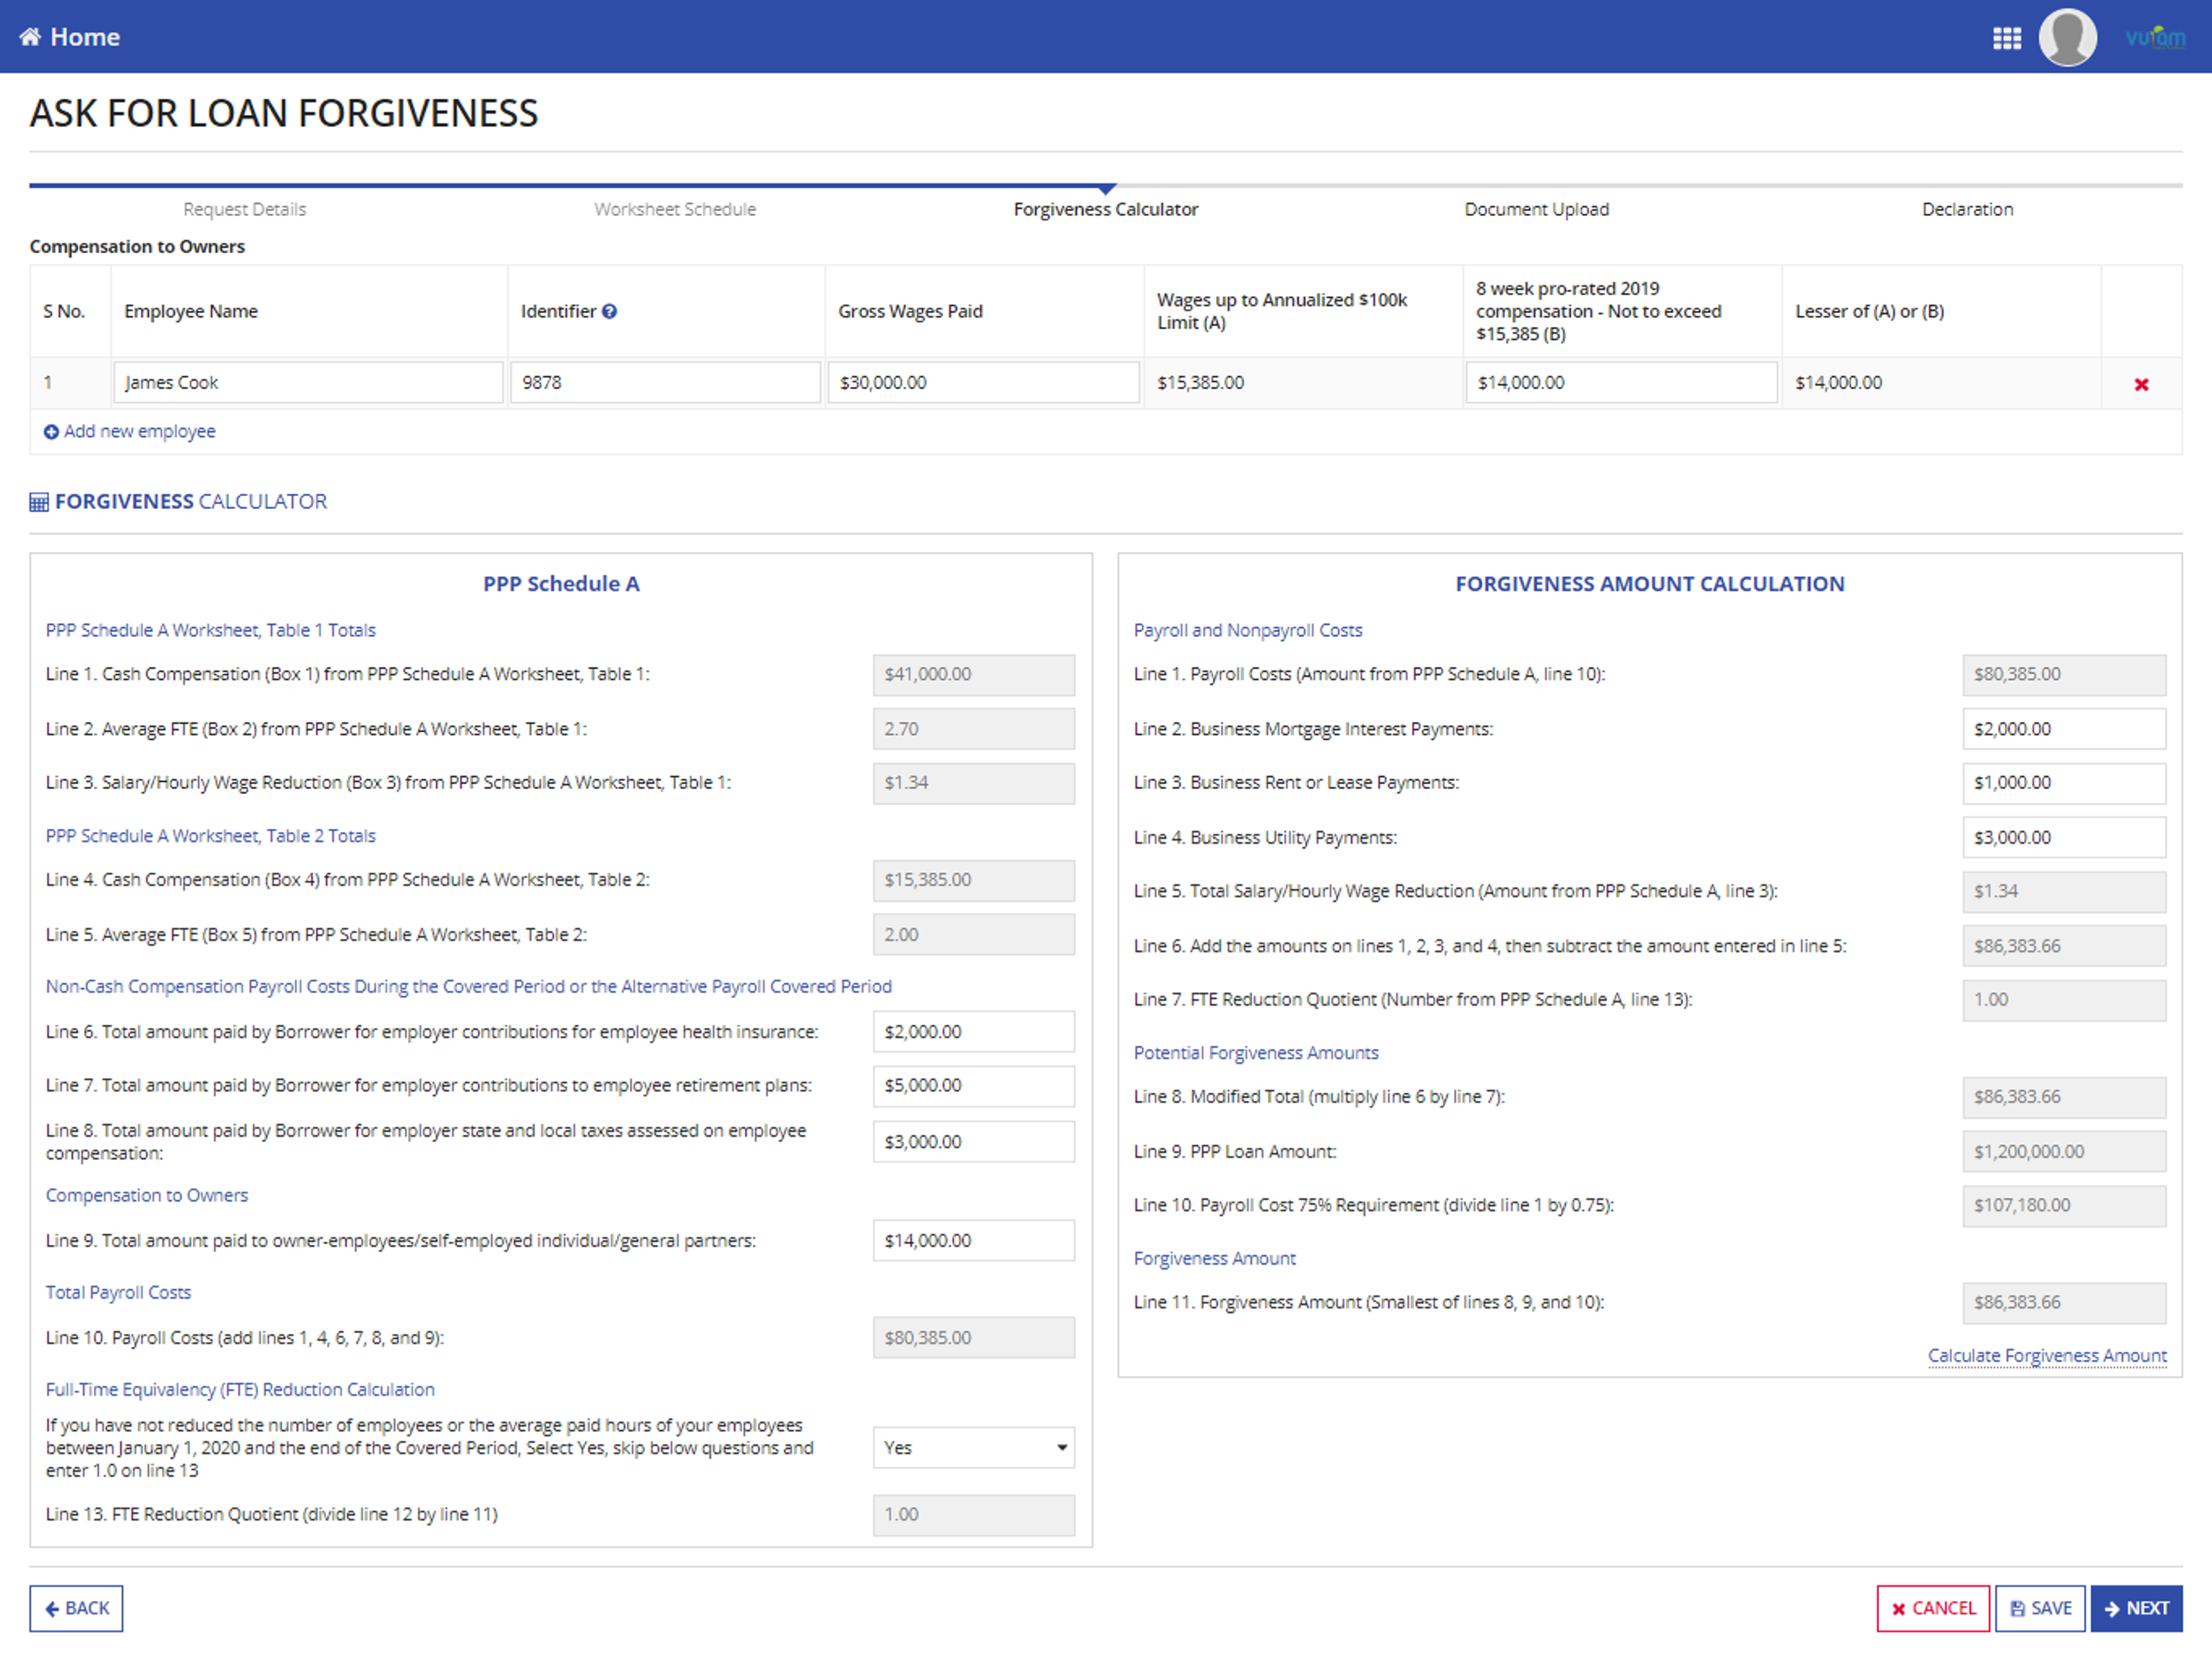Viewport: 2212px width, 1677px height.
Task: Click PPP Loan Amount $1,200,000.00 field
Action: (2064, 1151)
